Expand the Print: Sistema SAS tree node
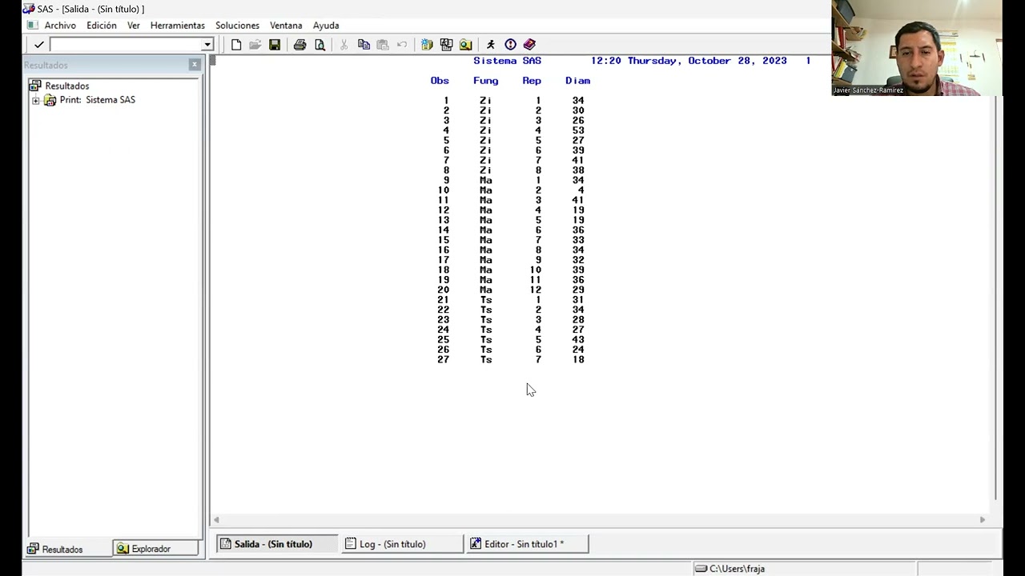This screenshot has height=576, width=1025. pyautogui.click(x=35, y=100)
